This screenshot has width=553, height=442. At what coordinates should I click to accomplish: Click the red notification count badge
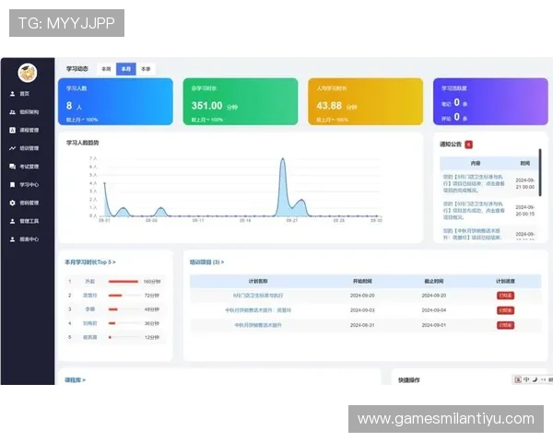click(468, 145)
